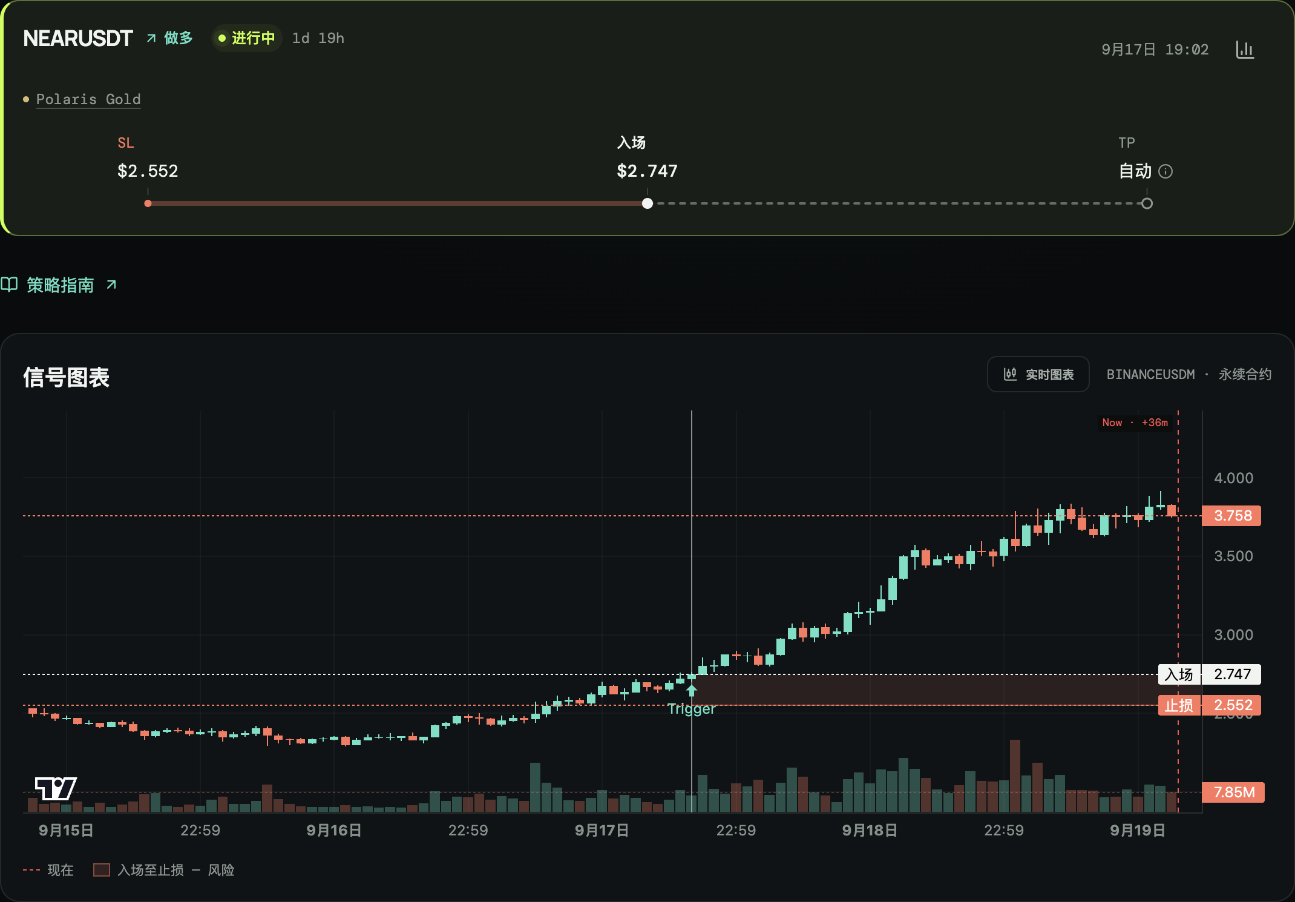Screen dimensions: 1295x902
Task: Click the 3.000 price axis label
Action: (1233, 635)
